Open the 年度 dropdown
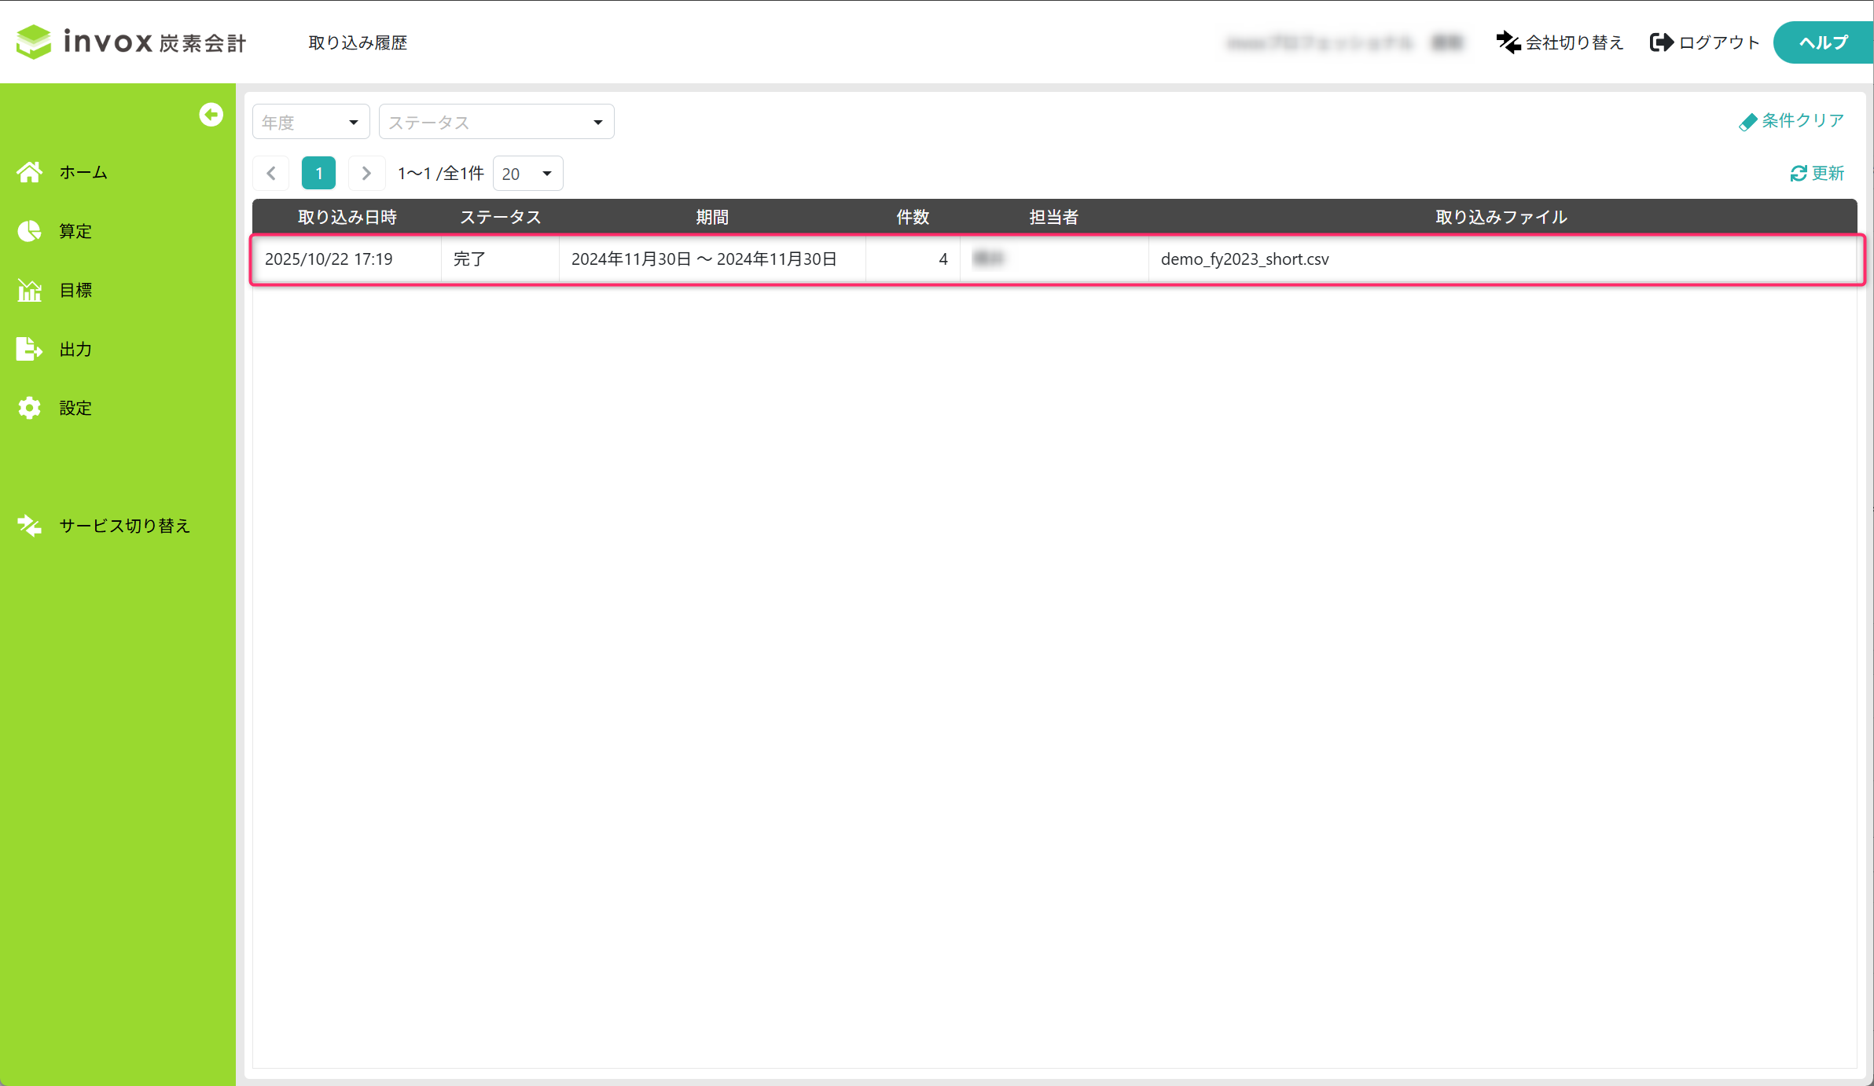Image resolution: width=1874 pixels, height=1086 pixels. point(310,122)
